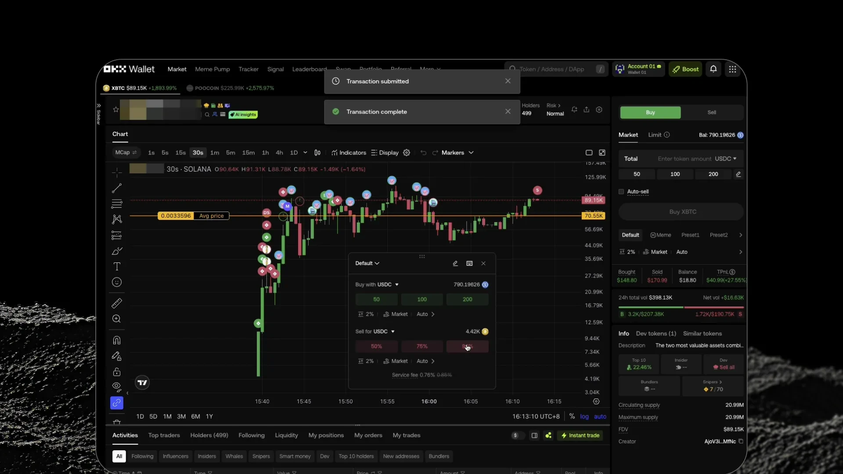This screenshot has height=474, width=843.
Task: Toggle the Instant trade button
Action: tap(580, 435)
